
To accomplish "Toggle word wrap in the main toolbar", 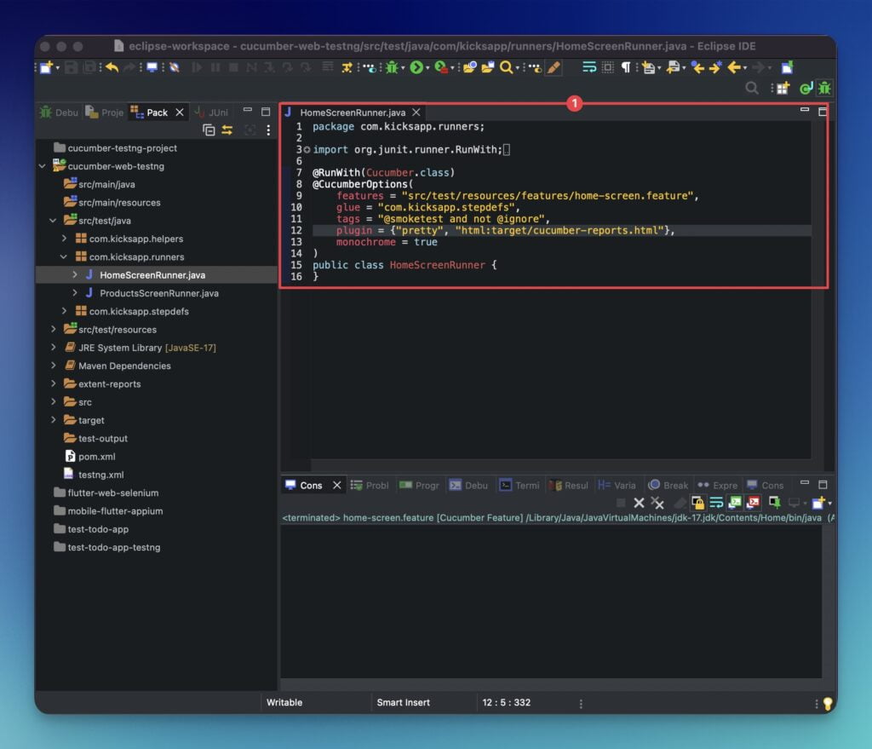I will point(589,67).
